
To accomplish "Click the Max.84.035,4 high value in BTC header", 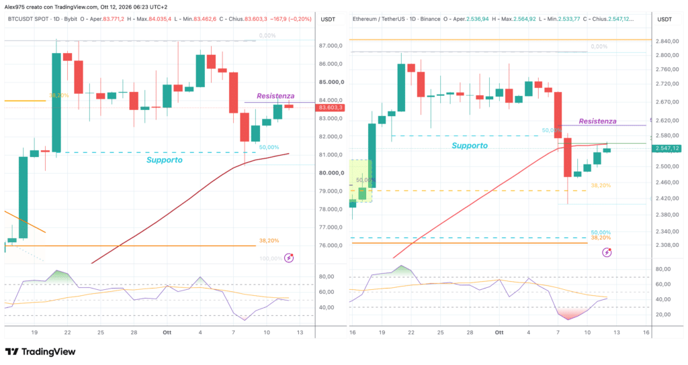I will (154, 19).
